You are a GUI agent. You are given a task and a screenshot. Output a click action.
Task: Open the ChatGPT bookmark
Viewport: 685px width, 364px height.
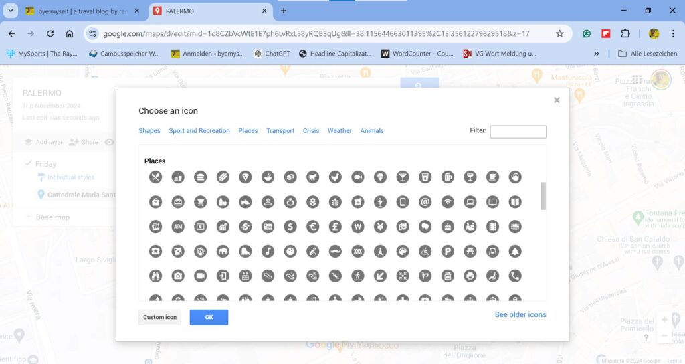click(x=272, y=54)
